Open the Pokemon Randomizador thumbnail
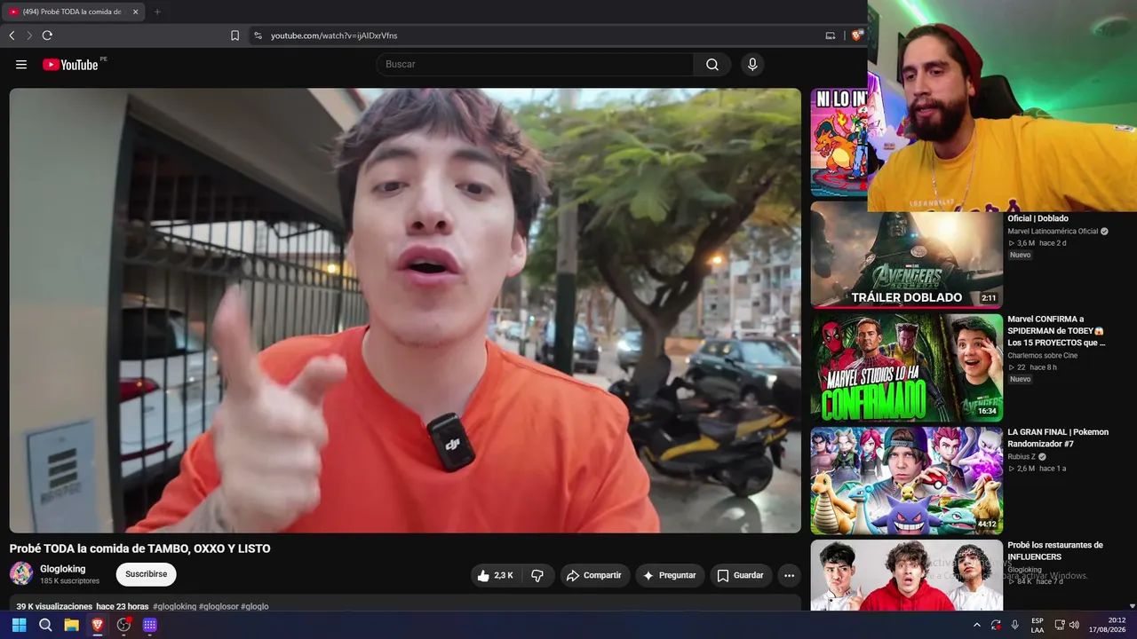 pyautogui.click(x=906, y=480)
